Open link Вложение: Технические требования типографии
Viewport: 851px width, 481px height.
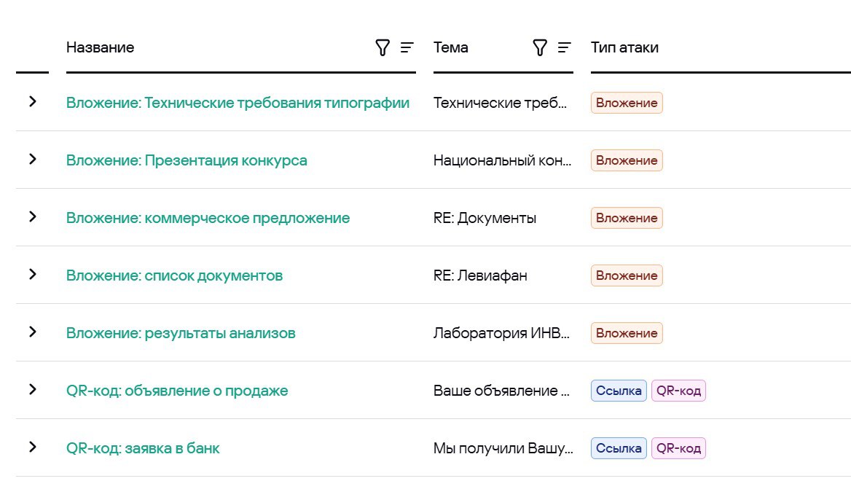[238, 103]
